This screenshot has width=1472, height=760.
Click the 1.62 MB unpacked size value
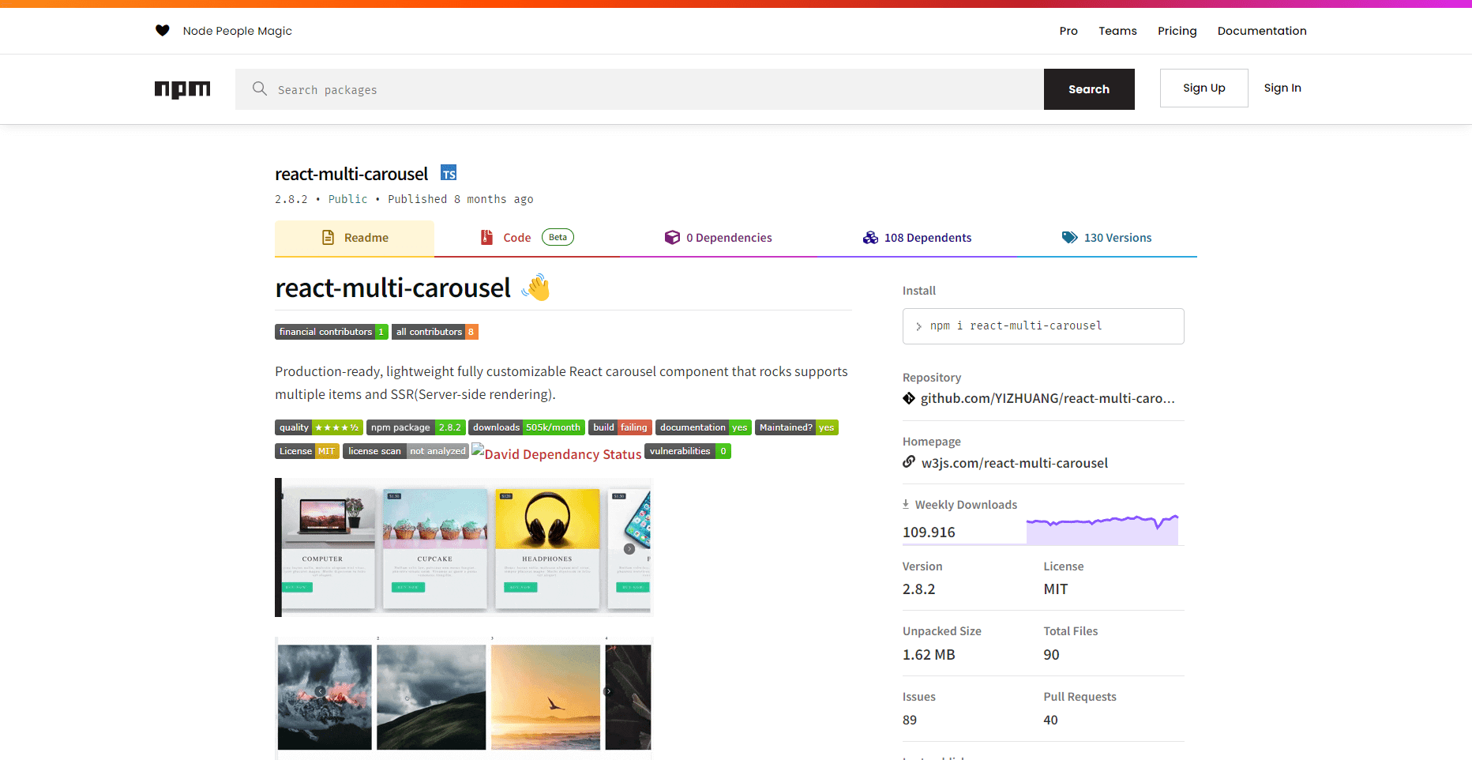click(x=929, y=655)
